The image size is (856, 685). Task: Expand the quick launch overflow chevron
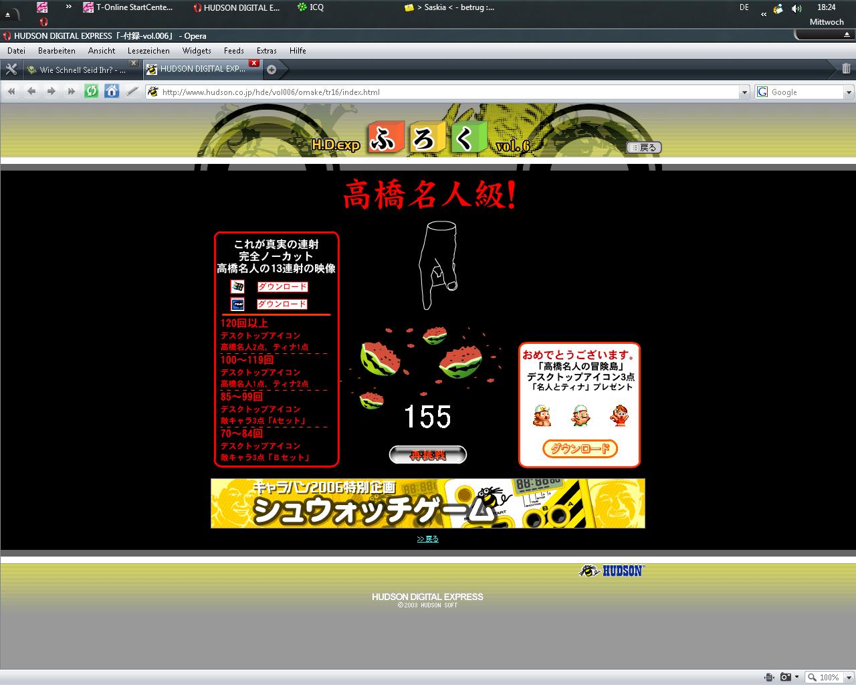coord(68,7)
